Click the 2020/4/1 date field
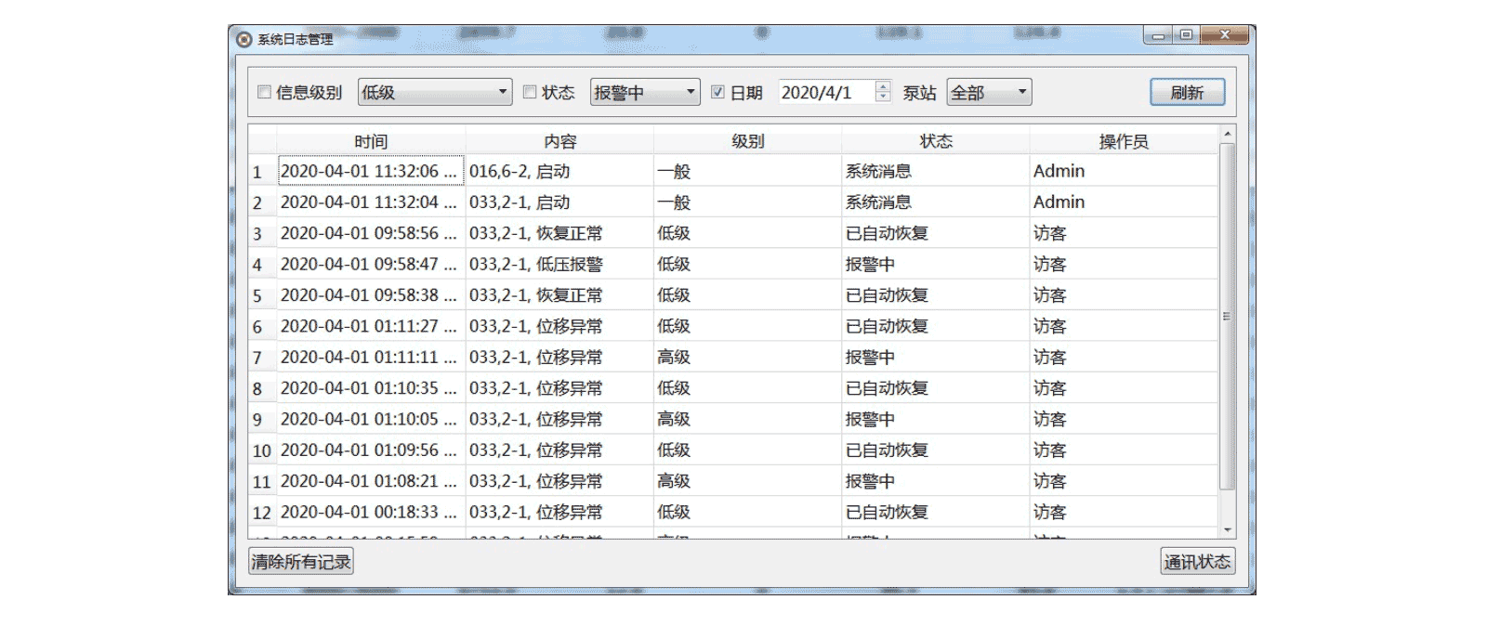 click(824, 92)
